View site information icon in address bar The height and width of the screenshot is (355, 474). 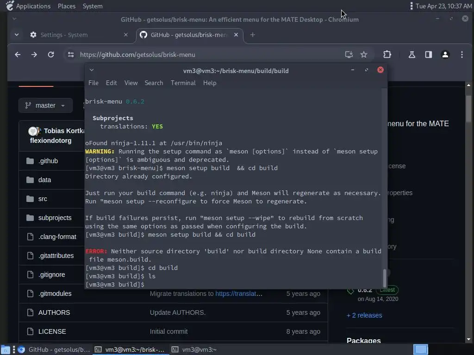(x=71, y=55)
